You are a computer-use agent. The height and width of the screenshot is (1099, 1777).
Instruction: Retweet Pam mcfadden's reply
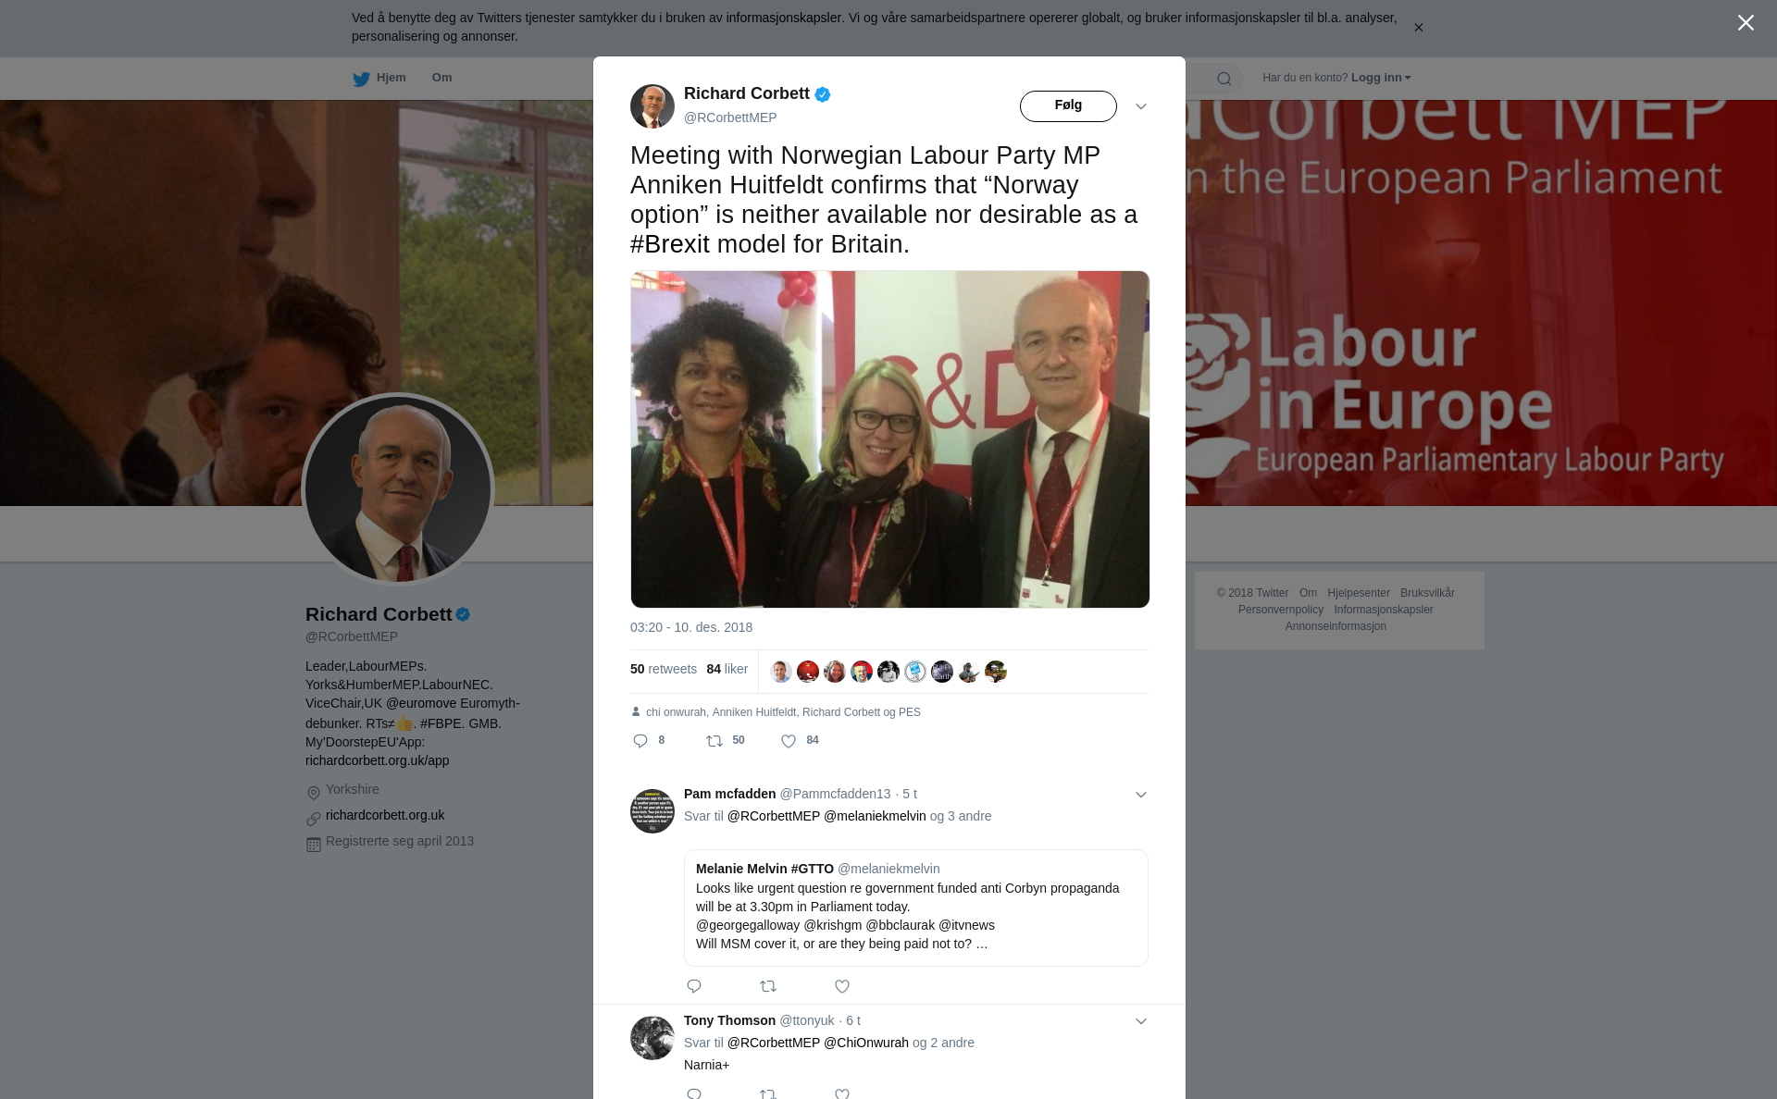click(x=768, y=986)
